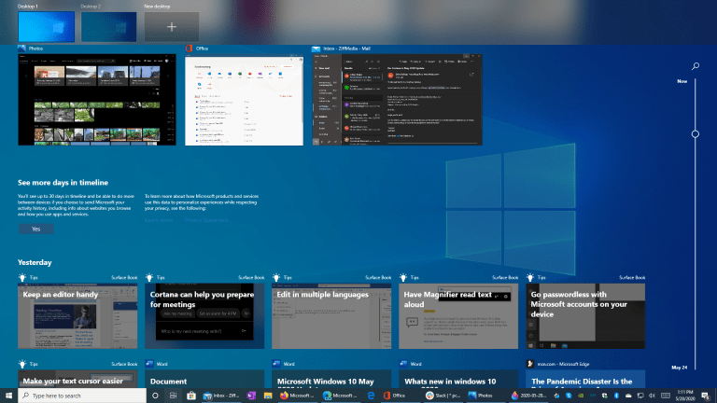
Task: Open Whats new in windows 10 activity
Action: pos(458,380)
